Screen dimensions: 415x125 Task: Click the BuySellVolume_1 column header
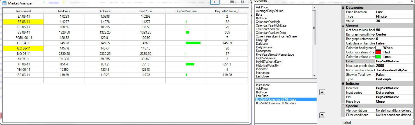(x=227, y=11)
